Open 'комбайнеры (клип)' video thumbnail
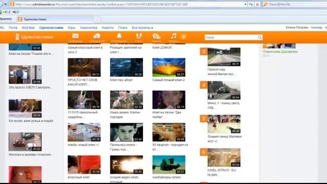Screen dimensions: 327x184 coord(169,165)
